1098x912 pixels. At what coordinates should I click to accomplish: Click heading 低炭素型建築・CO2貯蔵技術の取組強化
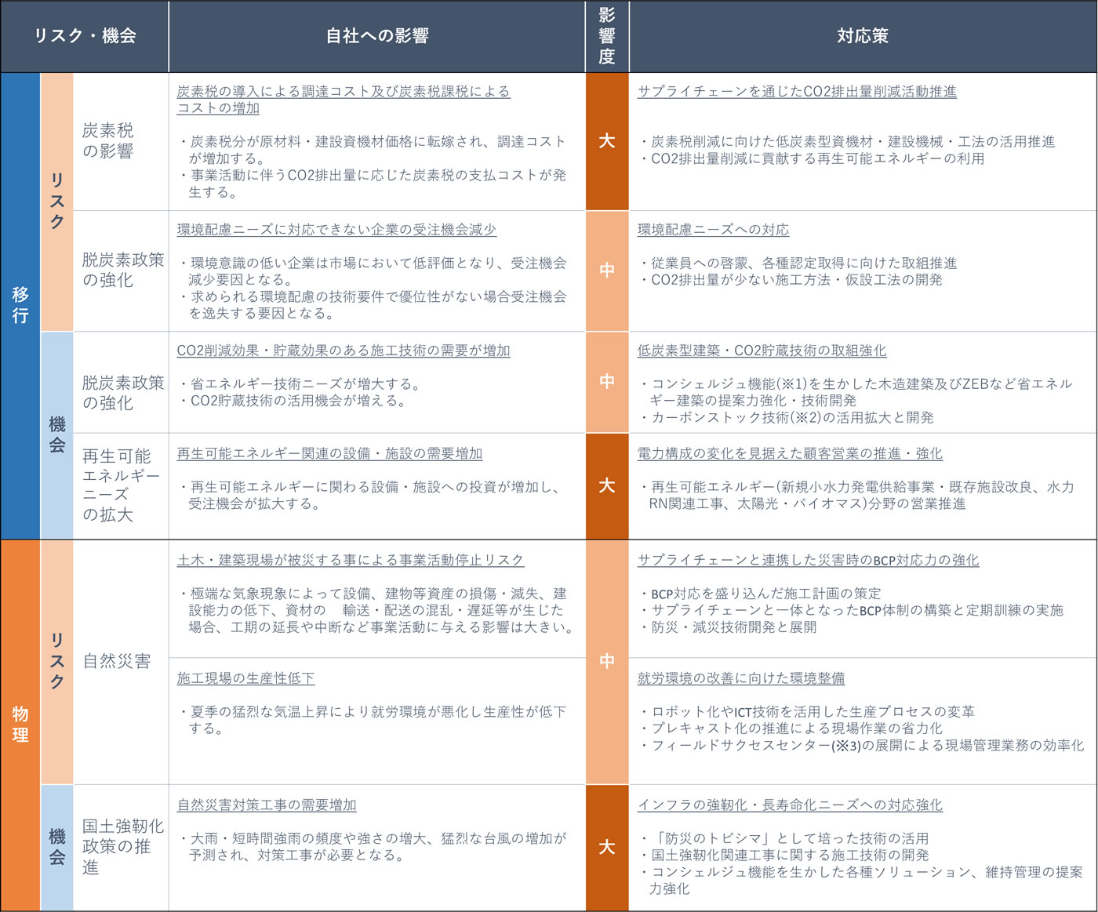(x=762, y=351)
